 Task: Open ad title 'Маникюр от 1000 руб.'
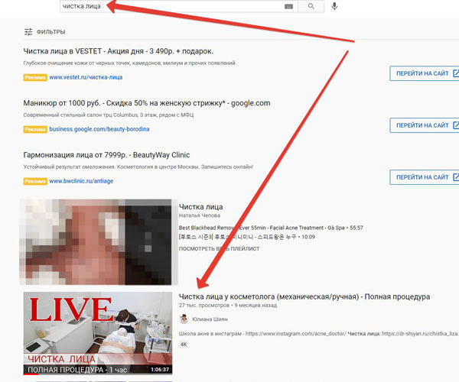[147, 103]
